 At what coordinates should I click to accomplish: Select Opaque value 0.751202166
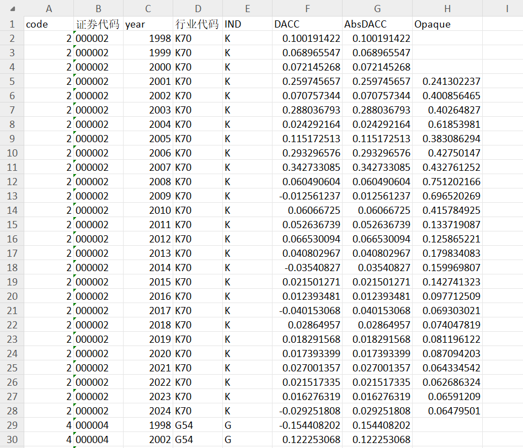pos(447,181)
